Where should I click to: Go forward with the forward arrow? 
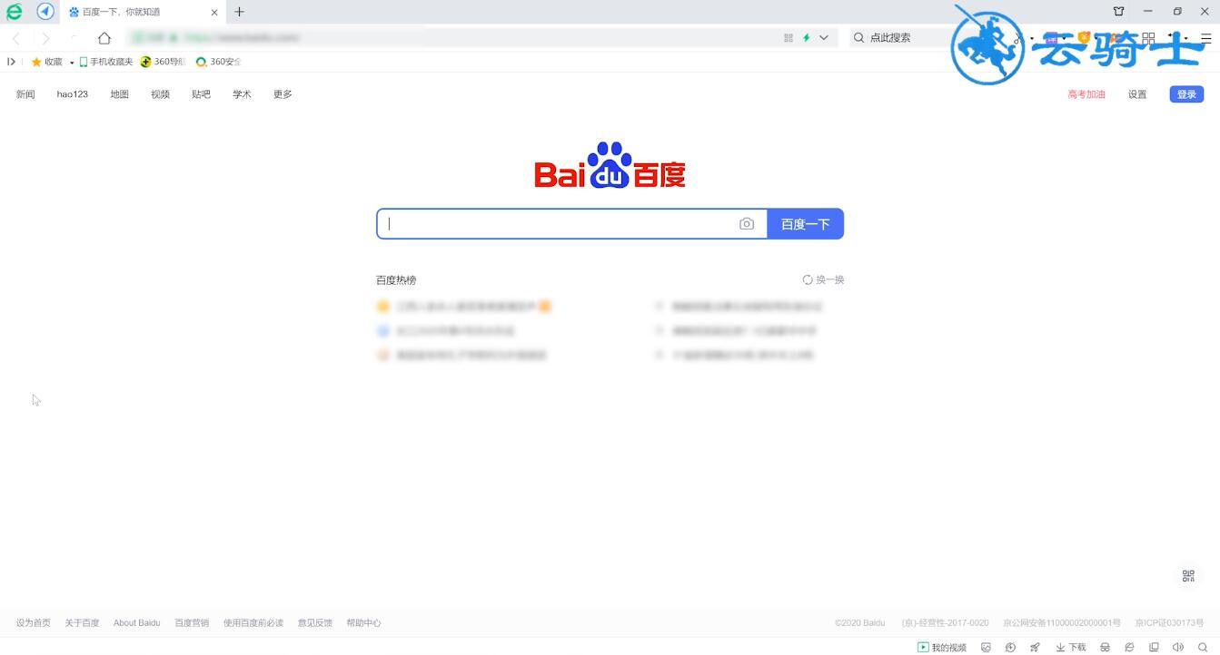pyautogui.click(x=45, y=38)
